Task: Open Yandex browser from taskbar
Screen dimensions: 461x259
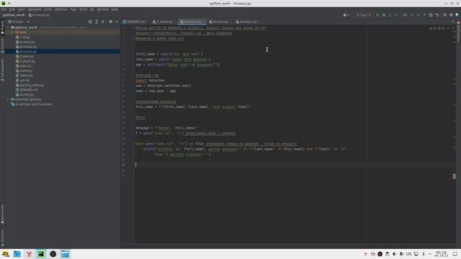Action: (x=29, y=254)
